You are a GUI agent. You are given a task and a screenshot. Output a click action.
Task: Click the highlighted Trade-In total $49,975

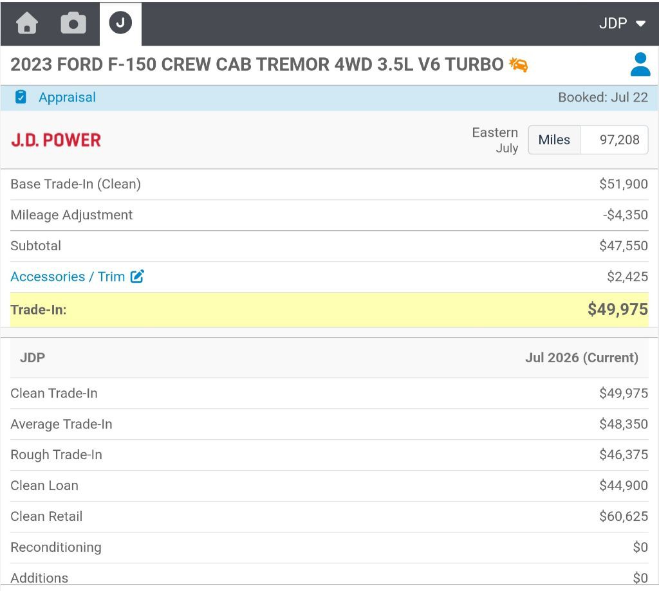pos(617,309)
